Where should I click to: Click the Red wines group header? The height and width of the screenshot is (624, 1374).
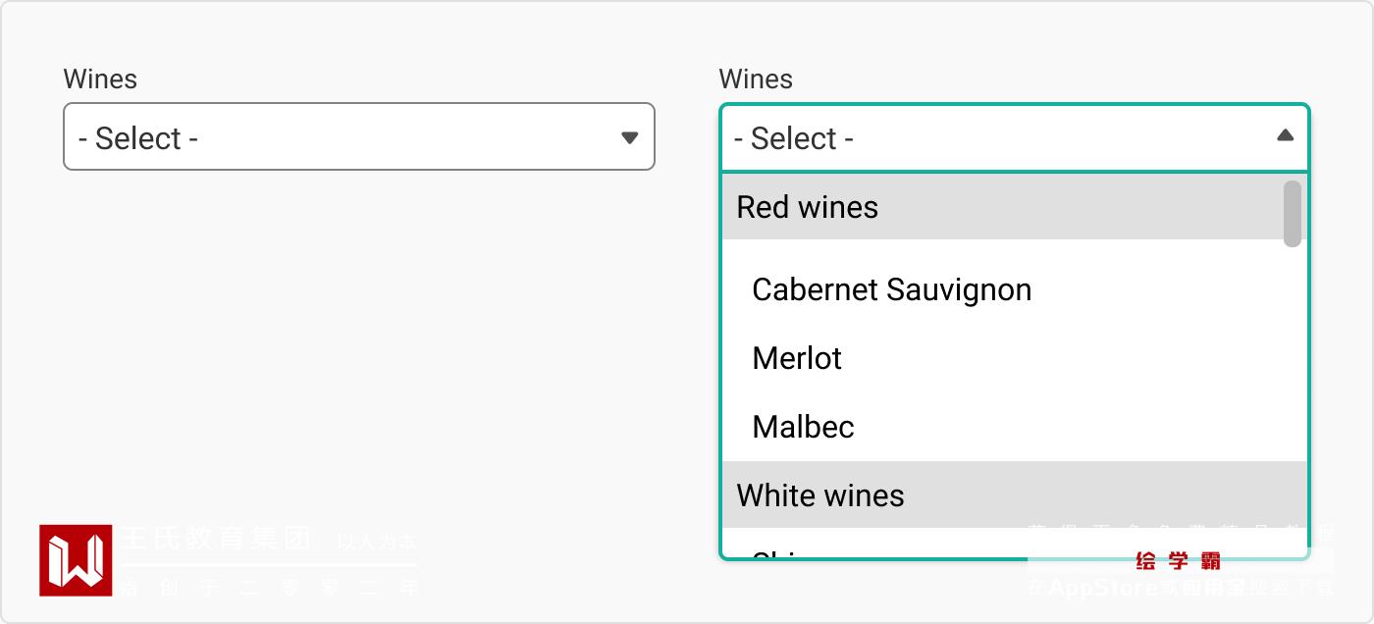(x=807, y=207)
